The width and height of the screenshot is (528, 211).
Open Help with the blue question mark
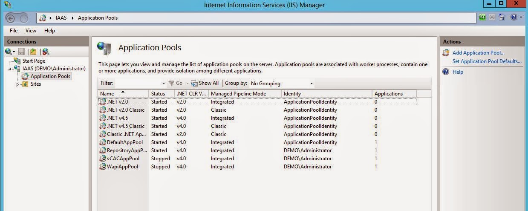[x=514, y=17]
